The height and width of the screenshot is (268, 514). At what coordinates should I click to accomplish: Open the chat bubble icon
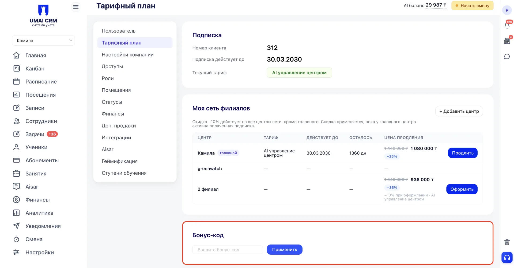(x=507, y=57)
